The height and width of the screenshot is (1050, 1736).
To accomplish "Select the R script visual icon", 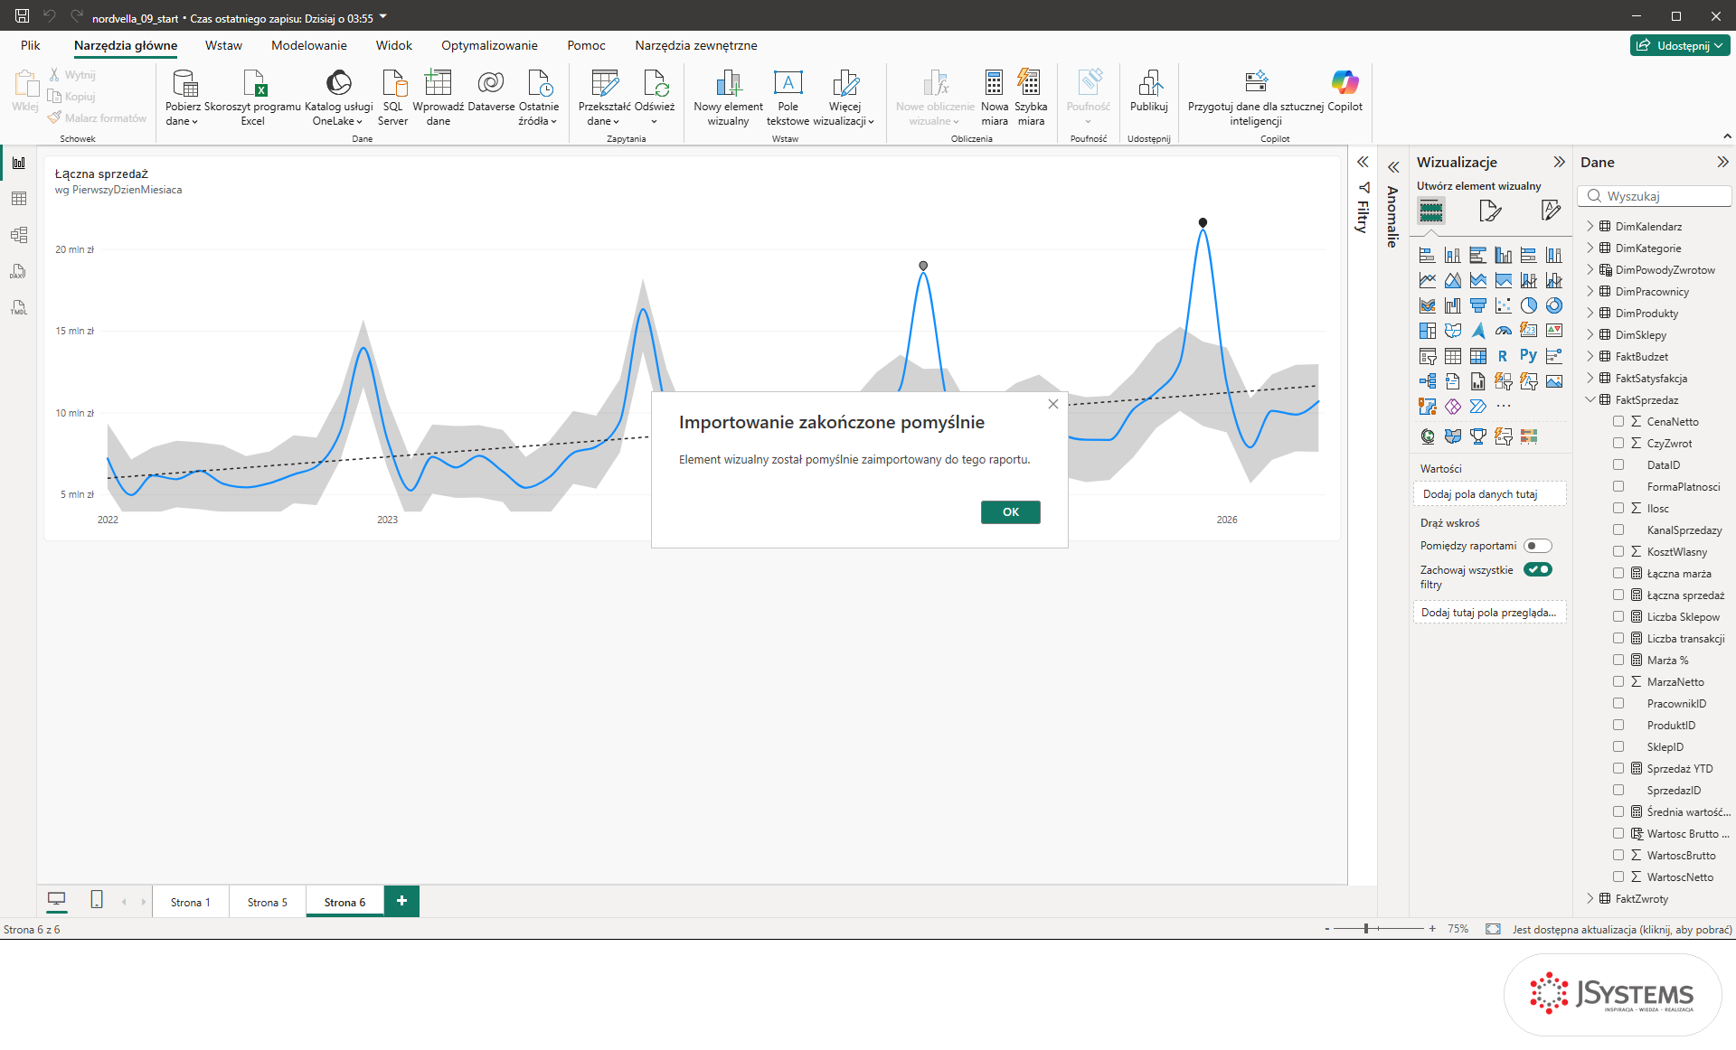I will pos(1504,356).
